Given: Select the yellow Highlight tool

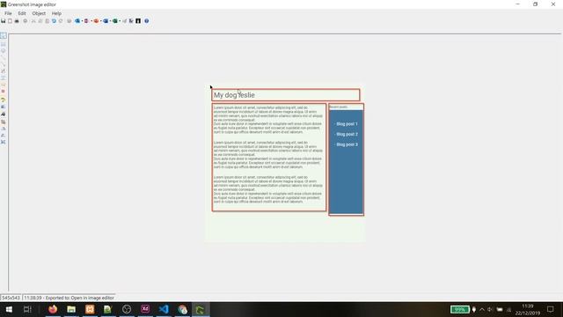Looking at the screenshot, I should pos(4,100).
